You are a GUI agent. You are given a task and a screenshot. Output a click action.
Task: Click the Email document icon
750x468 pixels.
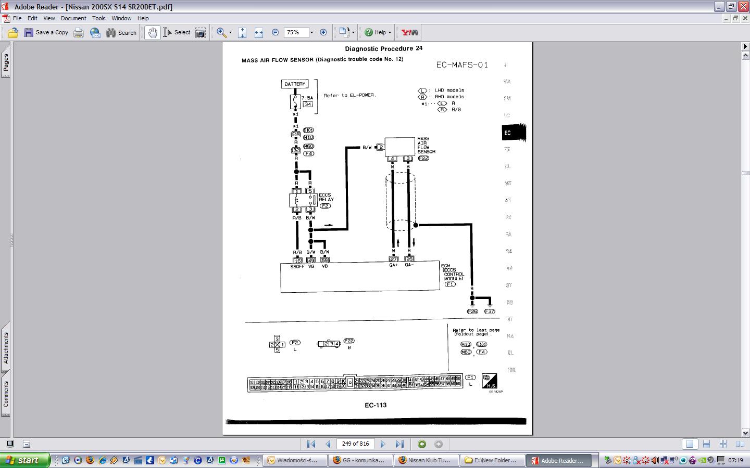(x=95, y=32)
